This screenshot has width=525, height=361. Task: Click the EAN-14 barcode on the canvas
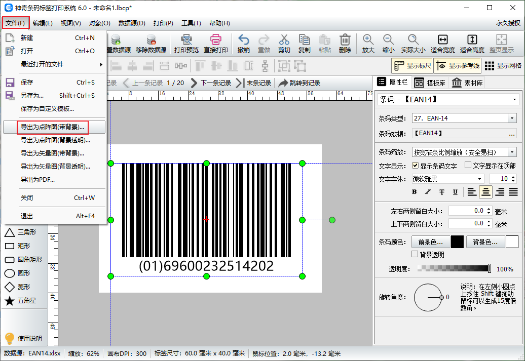(x=206, y=219)
